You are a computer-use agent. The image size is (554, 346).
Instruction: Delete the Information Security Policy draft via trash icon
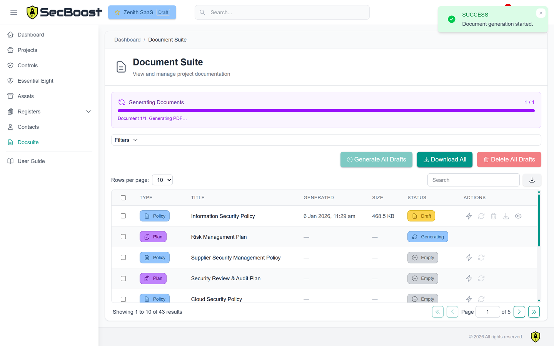pos(494,216)
